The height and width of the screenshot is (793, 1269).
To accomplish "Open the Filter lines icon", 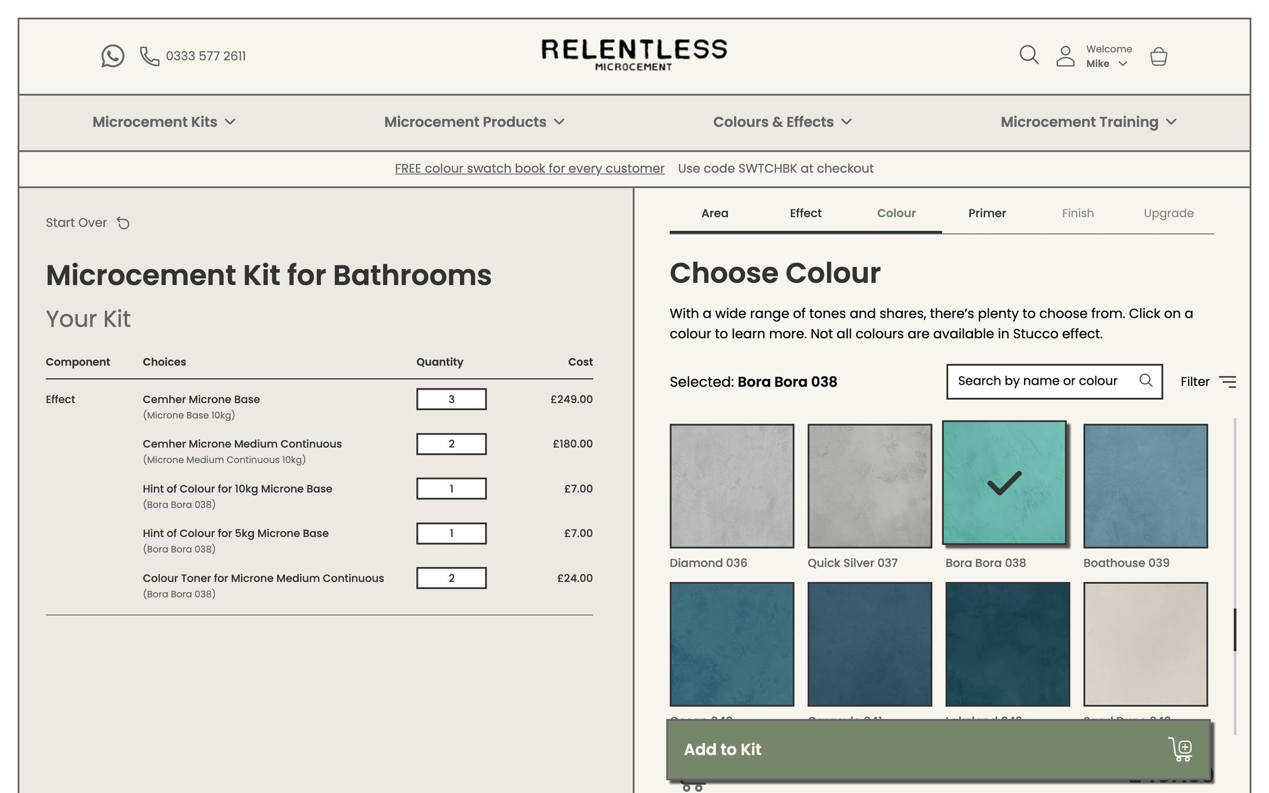I will 1227,382.
